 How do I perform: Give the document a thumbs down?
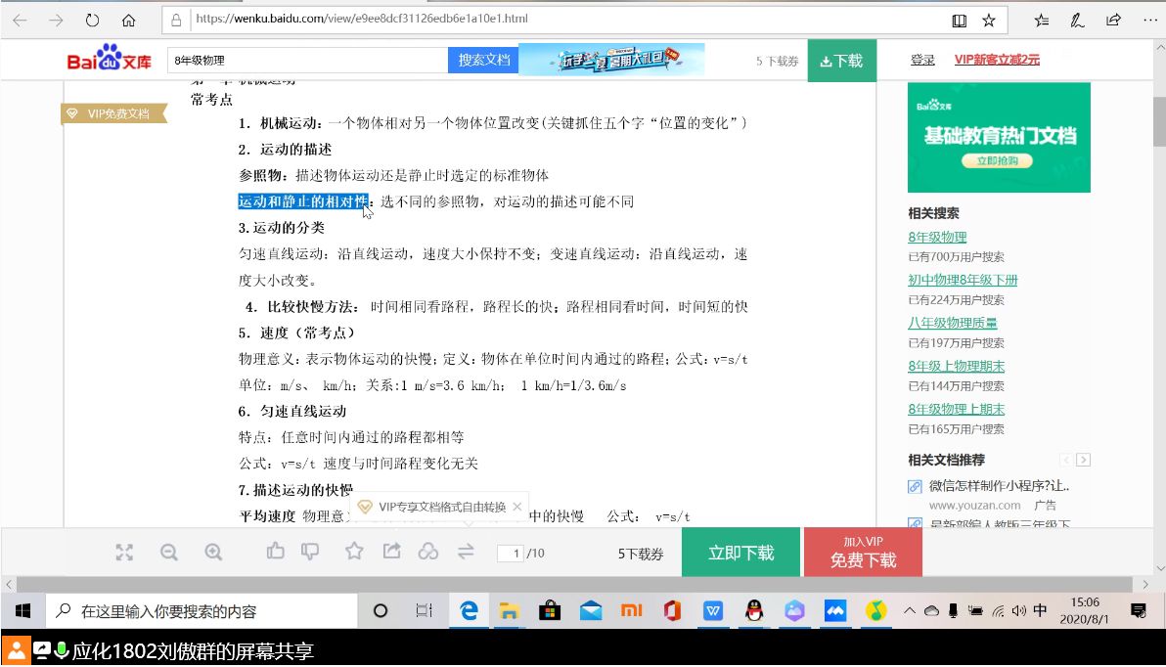pyautogui.click(x=309, y=552)
